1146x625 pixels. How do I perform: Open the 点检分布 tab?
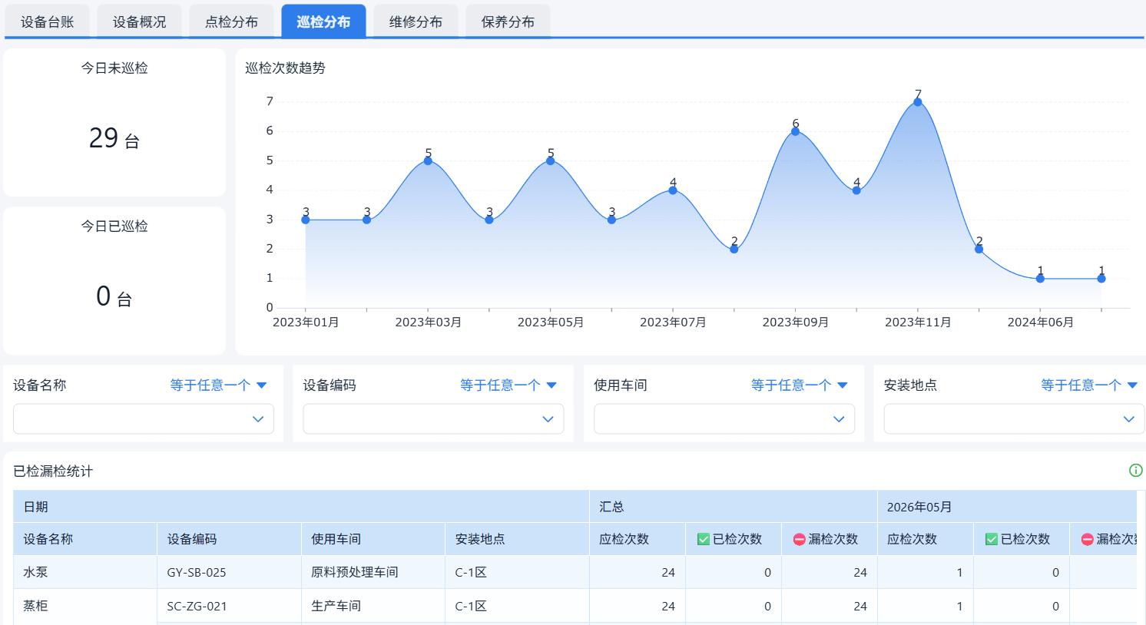(x=231, y=21)
